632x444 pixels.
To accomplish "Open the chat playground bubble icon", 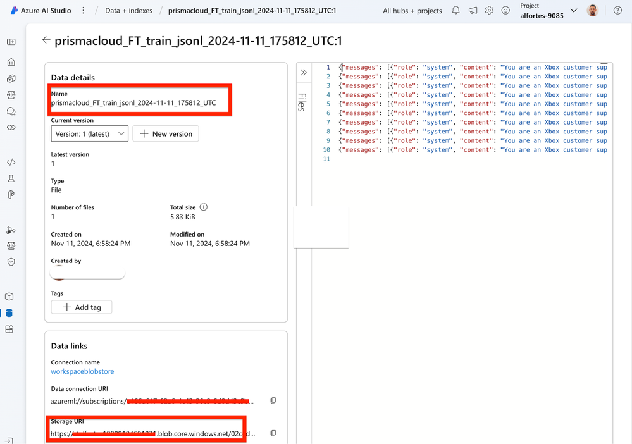I will tap(11, 111).
